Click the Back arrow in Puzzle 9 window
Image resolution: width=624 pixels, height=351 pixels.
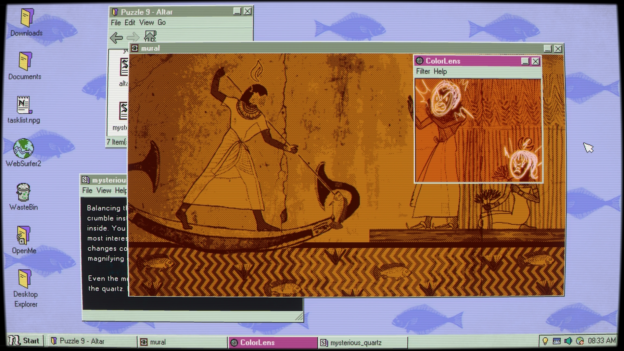coord(116,38)
